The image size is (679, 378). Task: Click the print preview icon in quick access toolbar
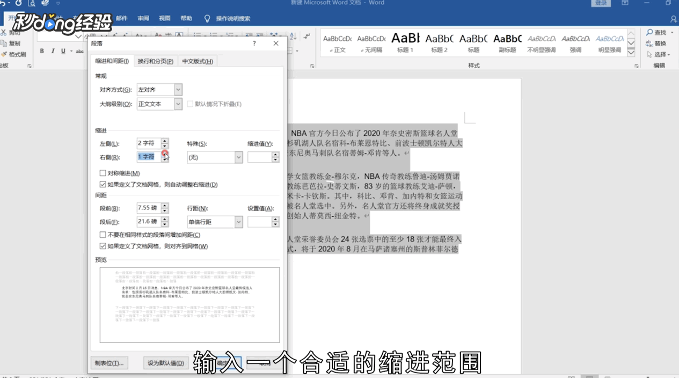click(31, 3)
